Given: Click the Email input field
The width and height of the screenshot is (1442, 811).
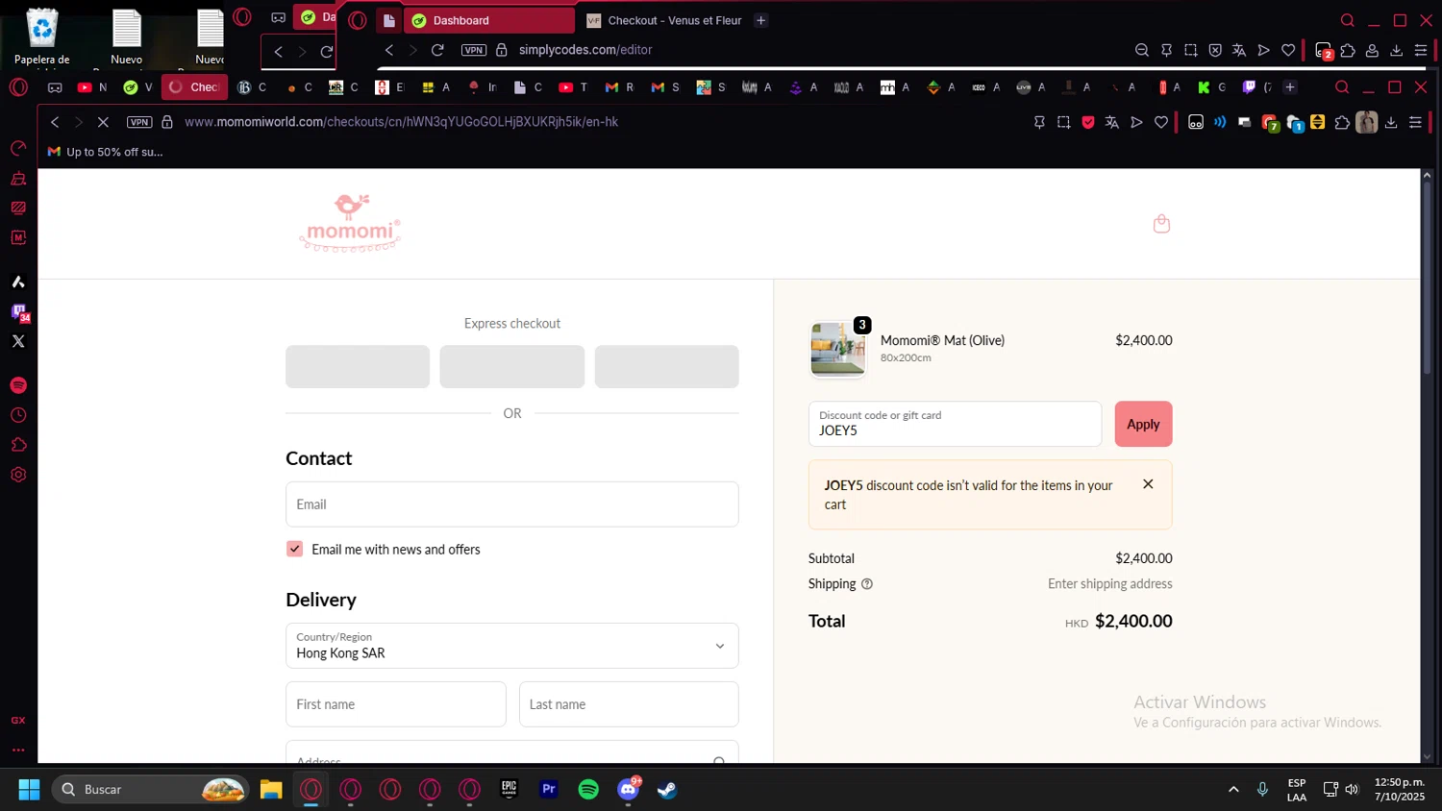Looking at the screenshot, I should (512, 504).
